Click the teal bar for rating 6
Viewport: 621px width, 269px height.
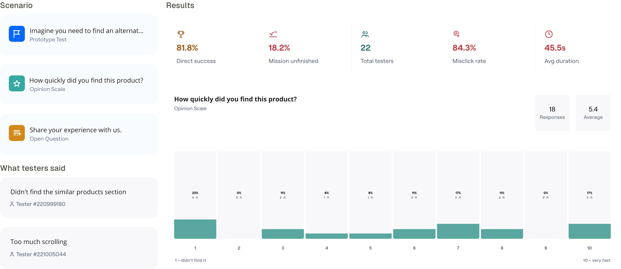point(414,234)
